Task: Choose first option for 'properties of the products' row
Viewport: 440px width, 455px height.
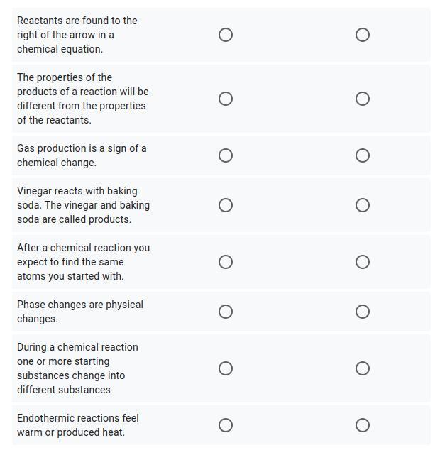Action: (x=226, y=99)
